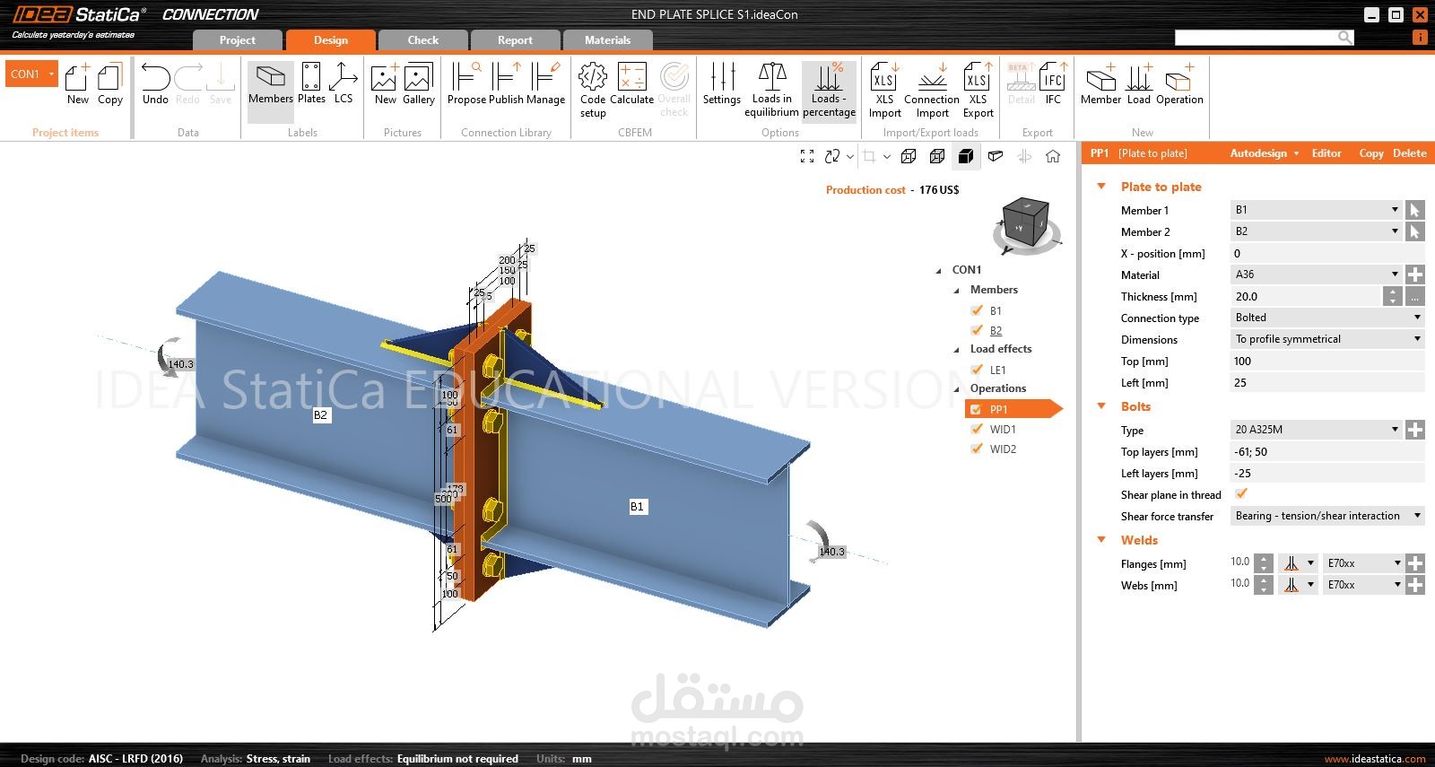Toggle LE1 load effect checkbox
Viewport: 1435px width, 767px height.
point(977,369)
